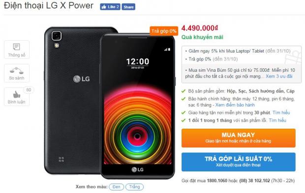This screenshot has width=305, height=193.
Task: Click the 4.490.000đ price text
Action: 200,28
